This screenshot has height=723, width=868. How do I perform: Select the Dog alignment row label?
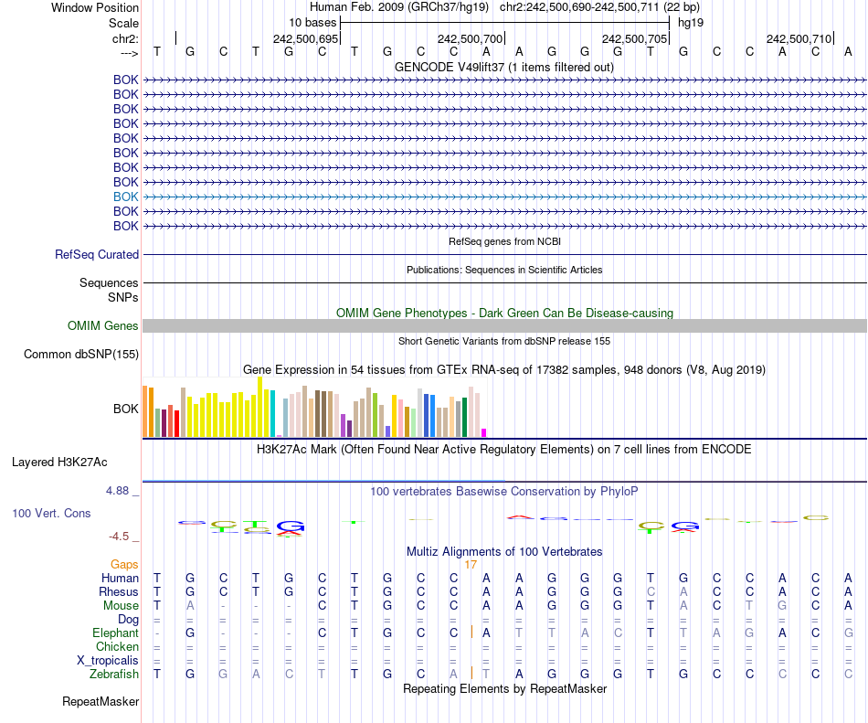(x=128, y=620)
